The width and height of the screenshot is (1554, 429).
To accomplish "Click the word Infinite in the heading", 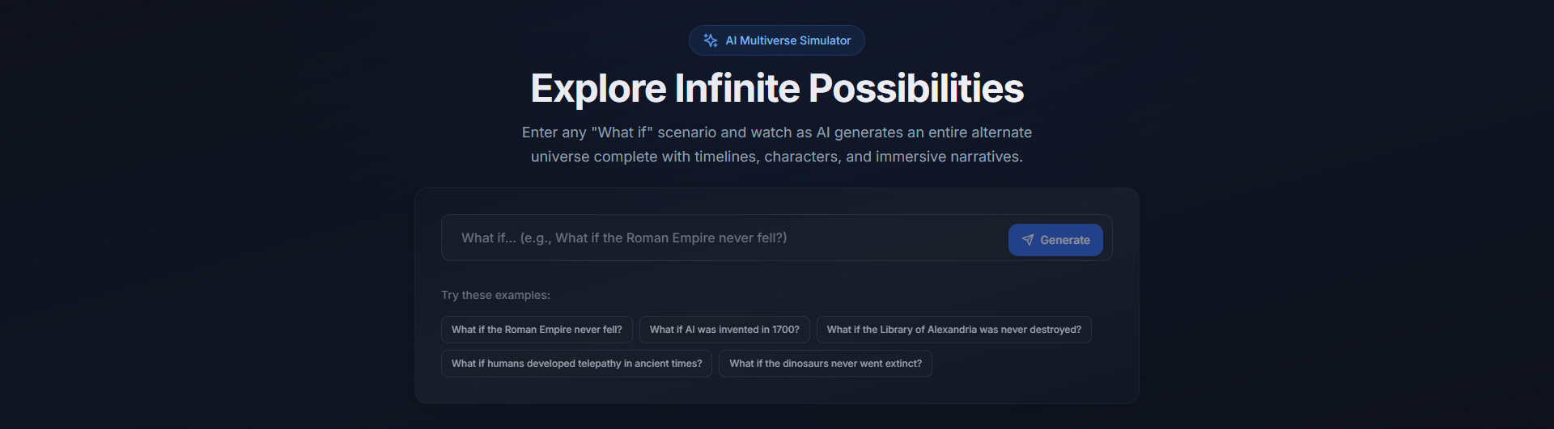I will [737, 88].
